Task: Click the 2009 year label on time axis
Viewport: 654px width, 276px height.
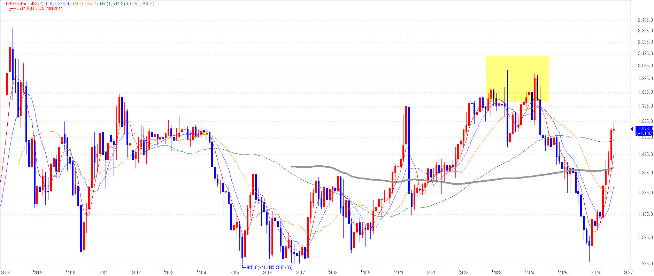Action: click(x=38, y=273)
